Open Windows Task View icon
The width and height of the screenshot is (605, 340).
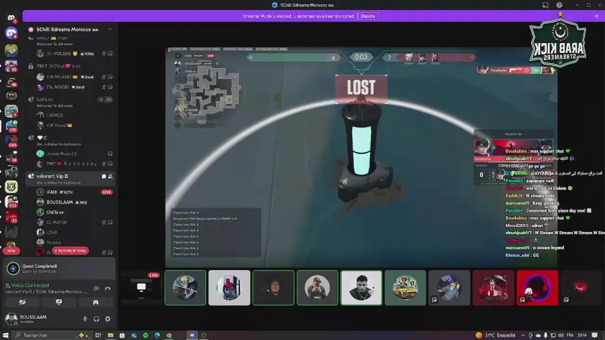coord(98,335)
